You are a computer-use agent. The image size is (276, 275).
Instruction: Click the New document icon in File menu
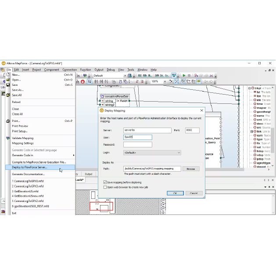point(8,74)
